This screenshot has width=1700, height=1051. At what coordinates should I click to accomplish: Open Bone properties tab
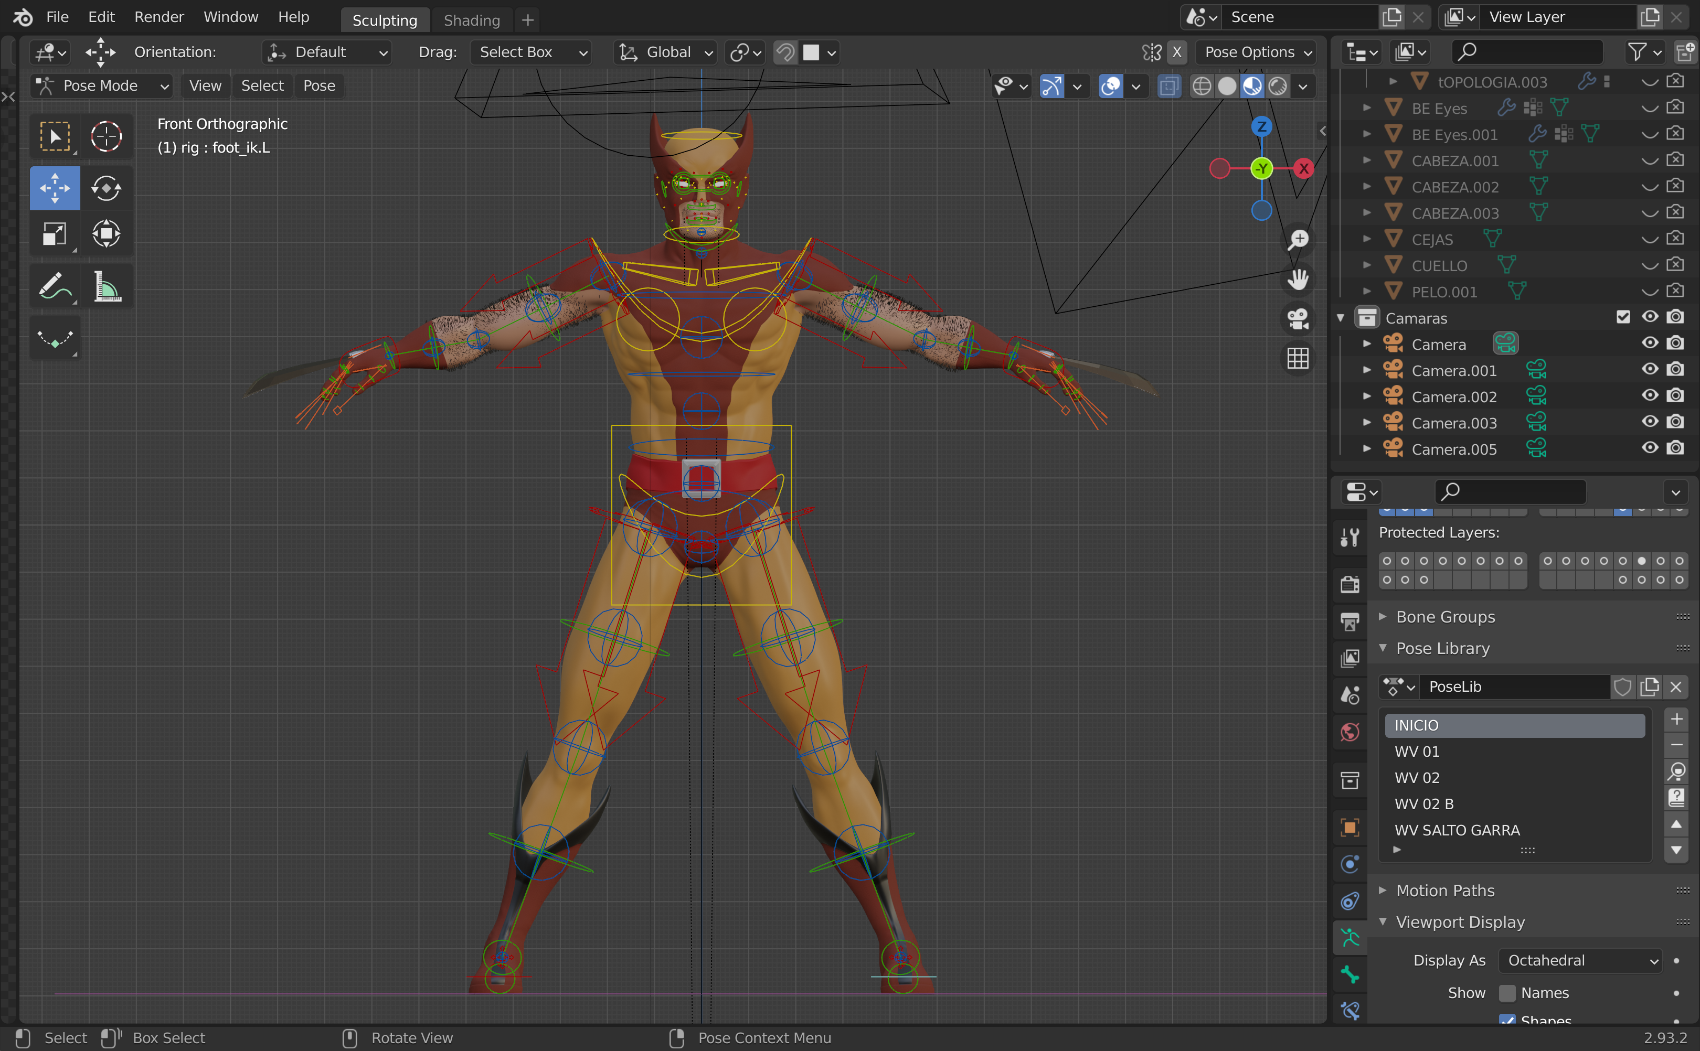coord(1350,974)
